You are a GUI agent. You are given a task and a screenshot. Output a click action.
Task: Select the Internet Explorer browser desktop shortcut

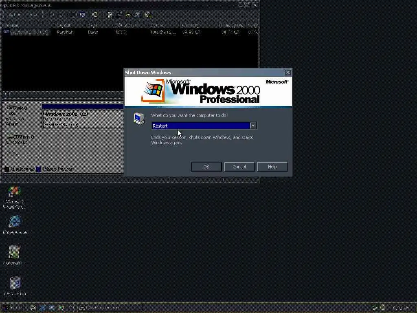pos(15,225)
